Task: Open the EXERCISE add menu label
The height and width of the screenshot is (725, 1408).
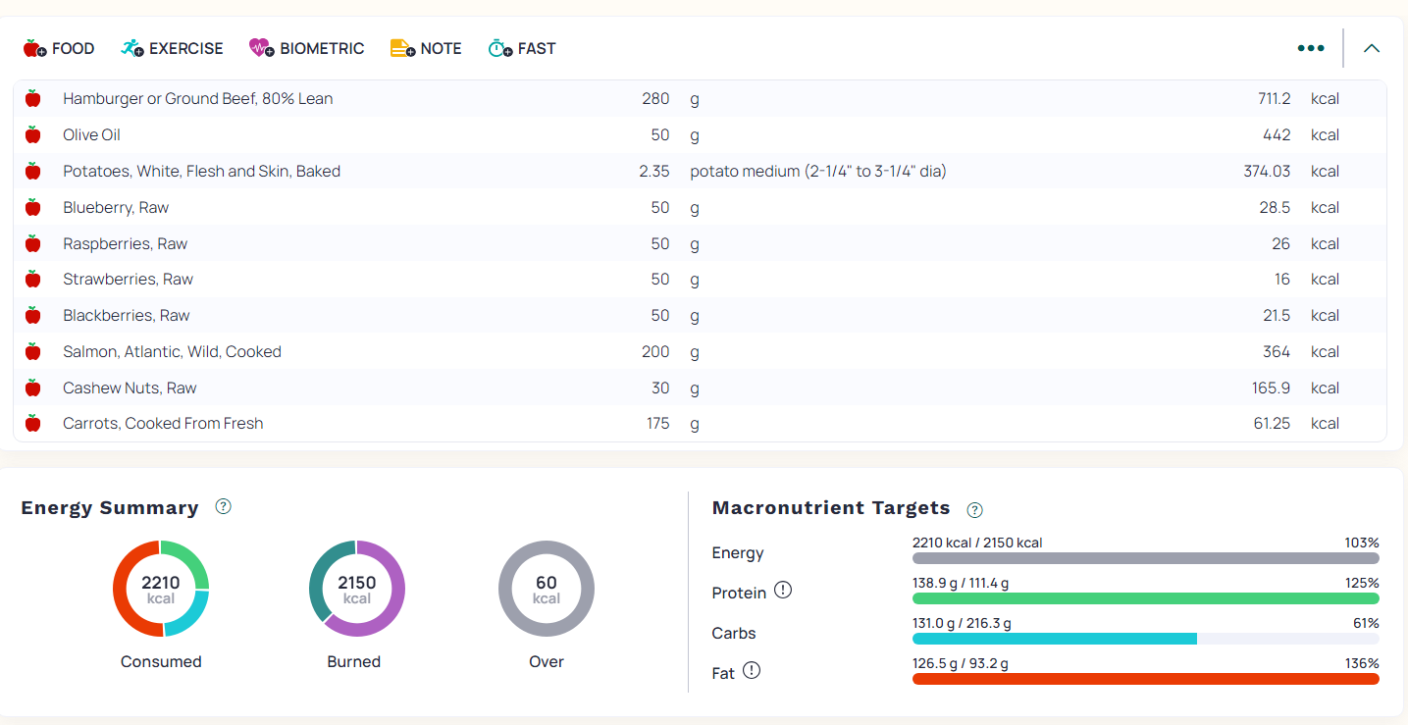Action: coord(186,48)
